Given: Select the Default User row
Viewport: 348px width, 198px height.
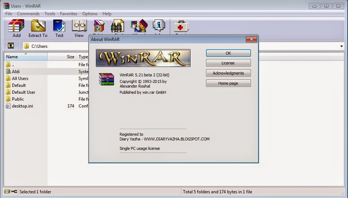Looking at the screenshot, I should point(47,92).
